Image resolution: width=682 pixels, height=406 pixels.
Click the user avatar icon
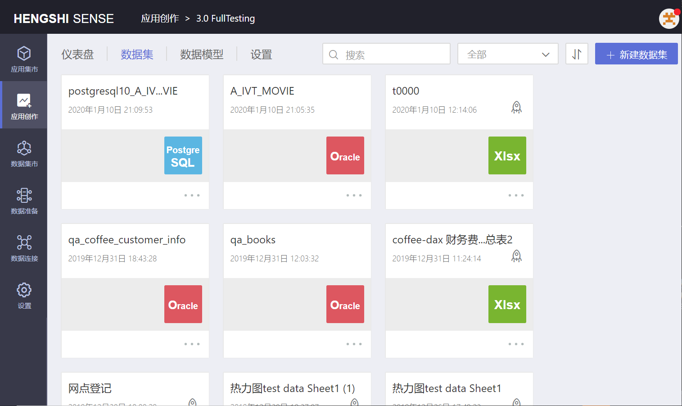[x=669, y=18]
